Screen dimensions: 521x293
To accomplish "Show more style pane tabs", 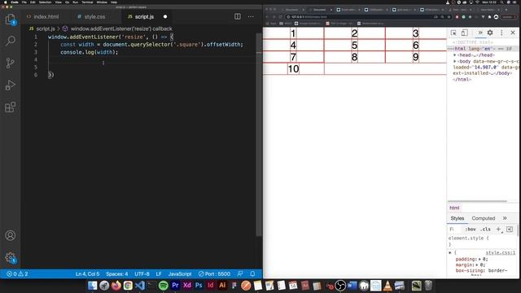I will click(505, 218).
